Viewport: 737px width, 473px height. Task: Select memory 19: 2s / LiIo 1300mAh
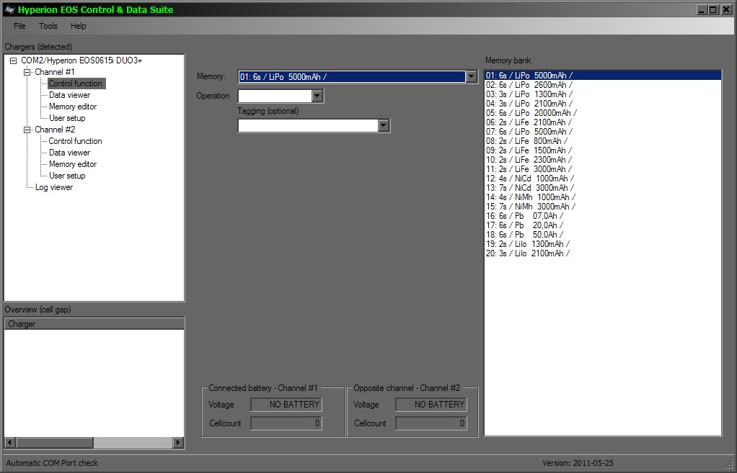coord(603,244)
